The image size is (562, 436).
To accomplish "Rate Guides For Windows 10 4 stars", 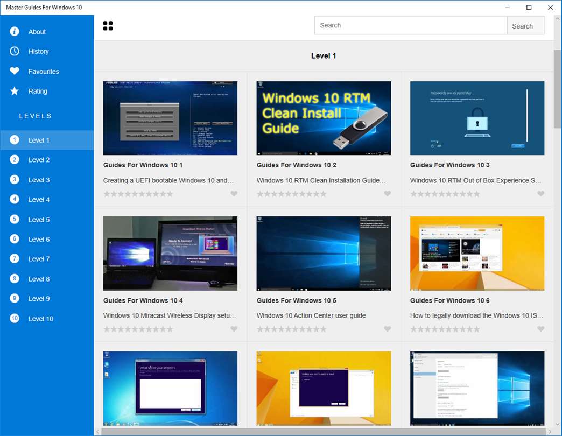I will [x=138, y=329].
